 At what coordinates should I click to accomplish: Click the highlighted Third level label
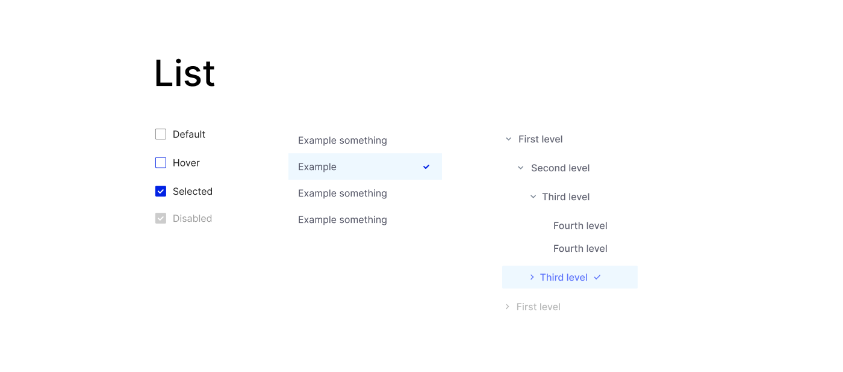564,277
